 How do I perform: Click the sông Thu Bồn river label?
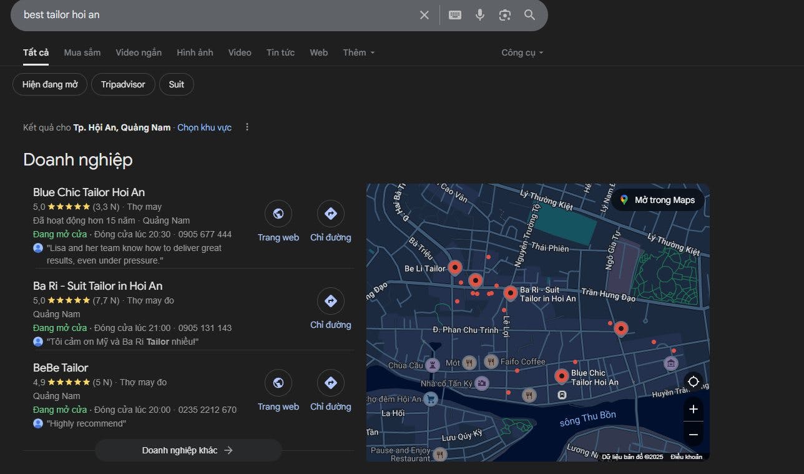587,418
